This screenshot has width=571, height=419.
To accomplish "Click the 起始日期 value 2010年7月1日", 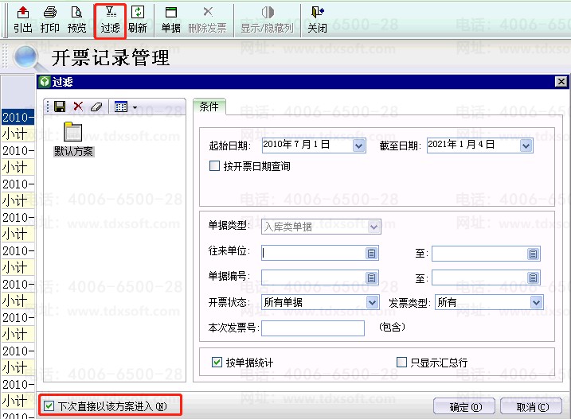I will coord(296,145).
